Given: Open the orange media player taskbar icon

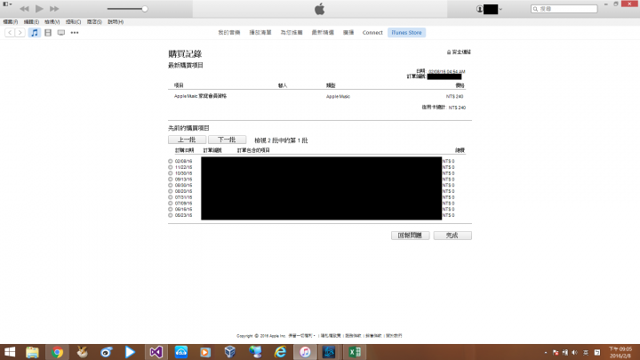Looking at the screenshot, I should coord(205,352).
